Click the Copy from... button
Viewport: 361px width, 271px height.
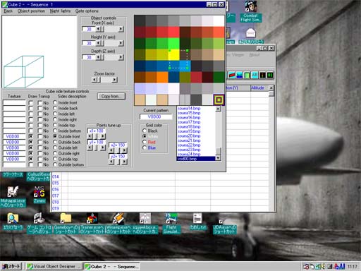(x=111, y=96)
